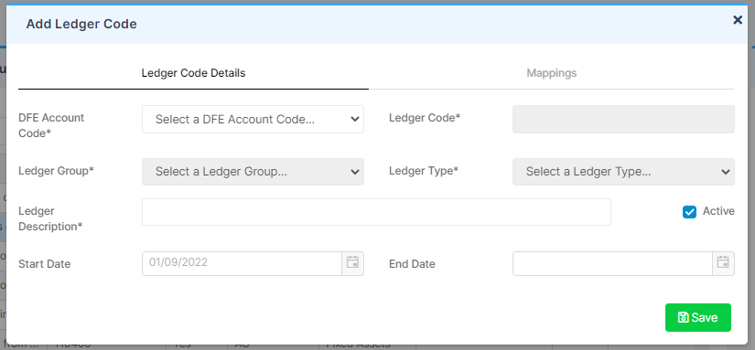Click the Start Date field showing 01/09/2022

click(x=243, y=263)
